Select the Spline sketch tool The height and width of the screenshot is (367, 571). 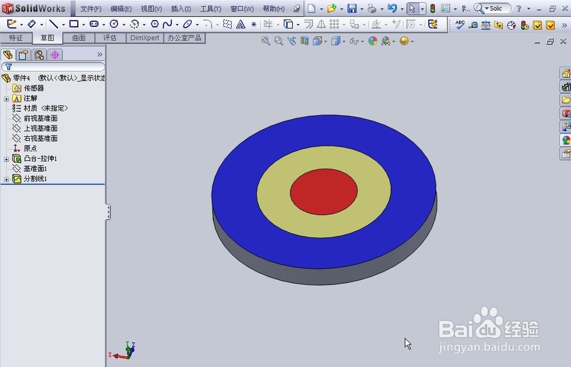pyautogui.click(x=167, y=24)
